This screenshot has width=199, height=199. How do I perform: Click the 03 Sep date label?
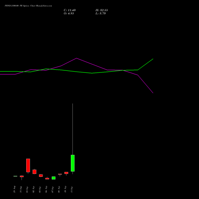pyautogui.click(x=40, y=189)
